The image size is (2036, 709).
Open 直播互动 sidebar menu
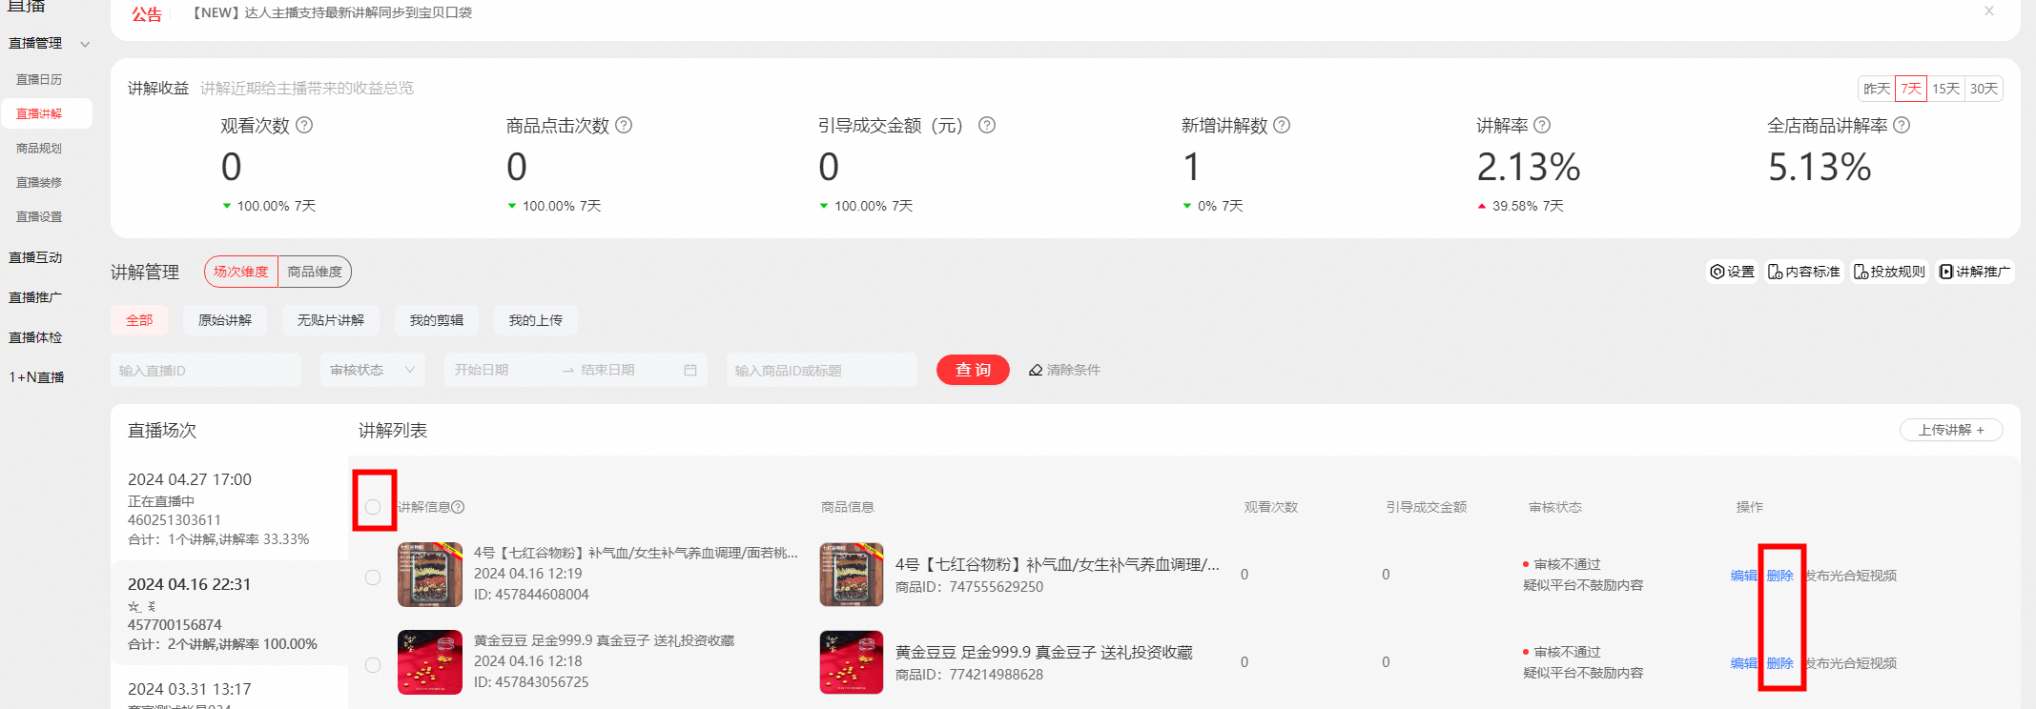click(x=35, y=257)
